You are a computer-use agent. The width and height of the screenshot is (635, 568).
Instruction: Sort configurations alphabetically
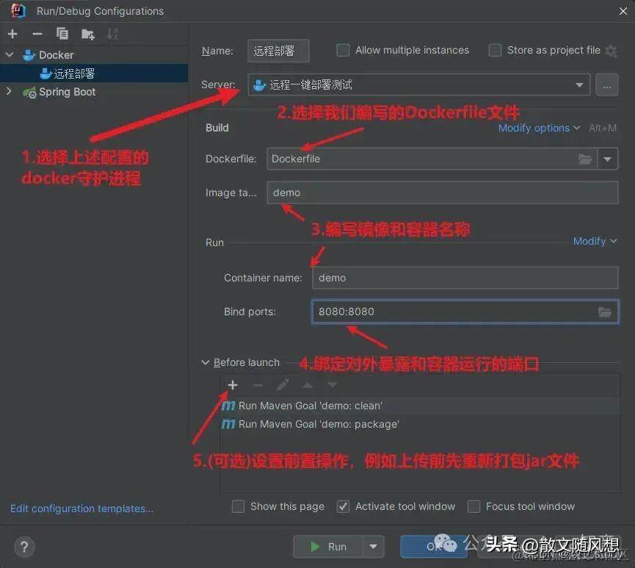click(x=112, y=34)
